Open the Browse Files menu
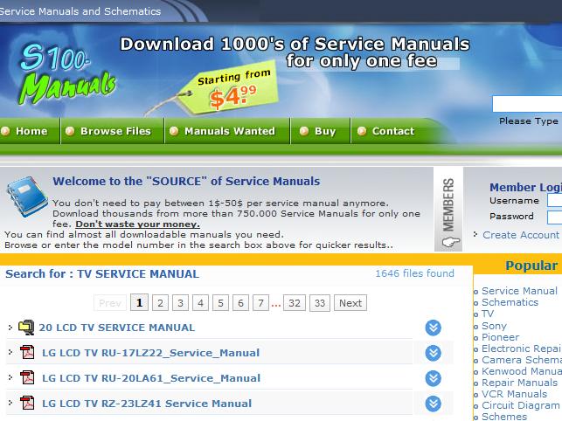This screenshot has height=421, width=562. tap(115, 131)
